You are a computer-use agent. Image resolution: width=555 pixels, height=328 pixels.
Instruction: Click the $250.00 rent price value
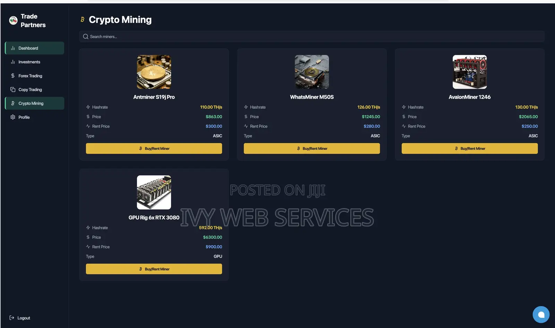tap(530, 126)
